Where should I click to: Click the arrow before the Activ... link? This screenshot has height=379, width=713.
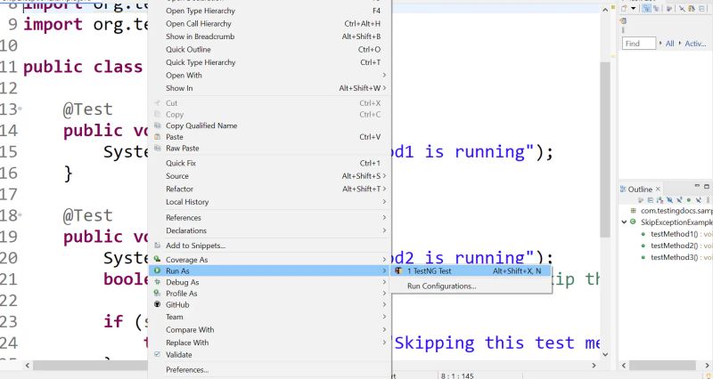(x=680, y=43)
